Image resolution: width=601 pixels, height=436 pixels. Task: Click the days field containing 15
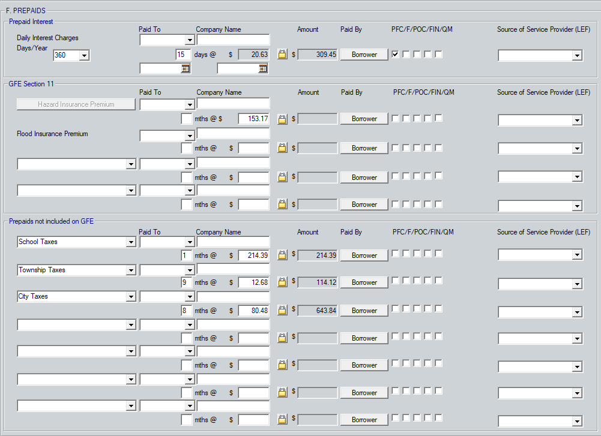coord(183,55)
